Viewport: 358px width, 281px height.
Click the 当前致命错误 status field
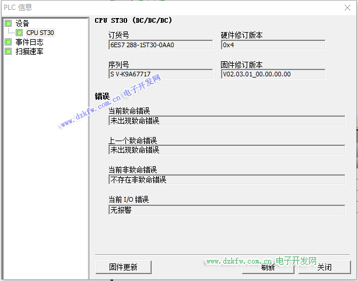226,121
